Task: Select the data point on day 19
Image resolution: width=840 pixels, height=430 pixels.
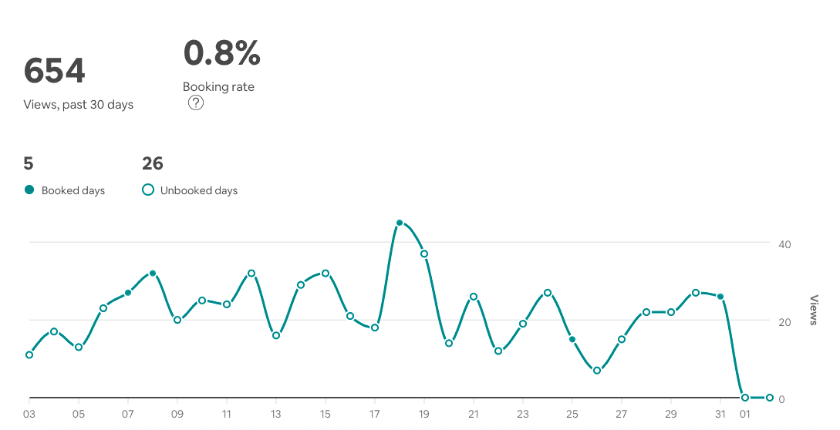Action: tap(424, 254)
